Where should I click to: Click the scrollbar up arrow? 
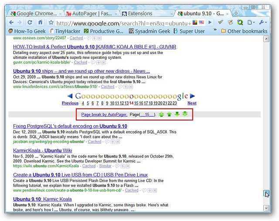coord(266,39)
